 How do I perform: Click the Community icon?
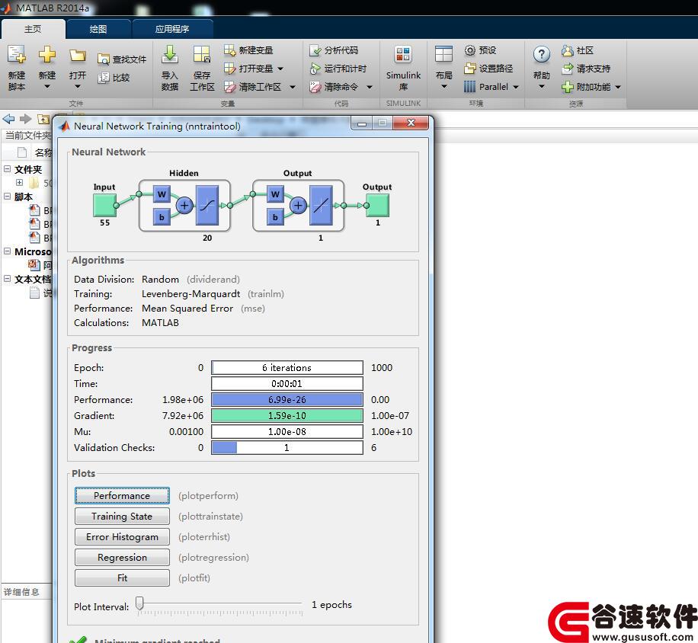(567, 50)
